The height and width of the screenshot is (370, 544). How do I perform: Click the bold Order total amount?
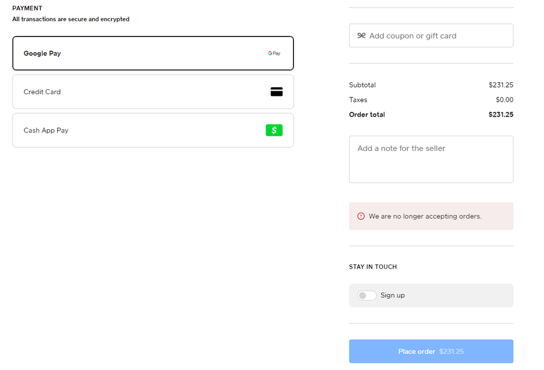tap(500, 114)
